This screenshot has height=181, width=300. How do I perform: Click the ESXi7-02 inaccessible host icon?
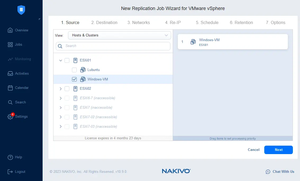coord(75,117)
